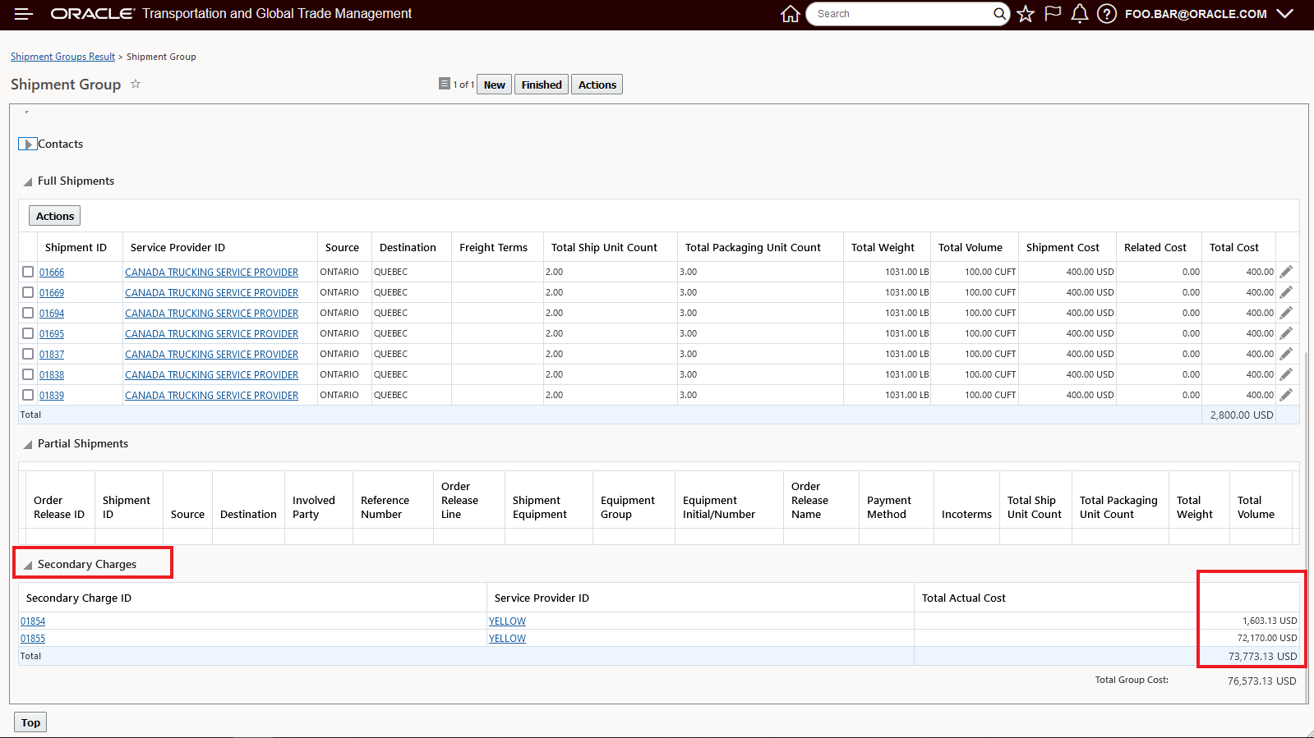Viewport: 1314px width, 738px height.
Task: Edit shipment 01837 with pencil icon
Action: pos(1286,354)
